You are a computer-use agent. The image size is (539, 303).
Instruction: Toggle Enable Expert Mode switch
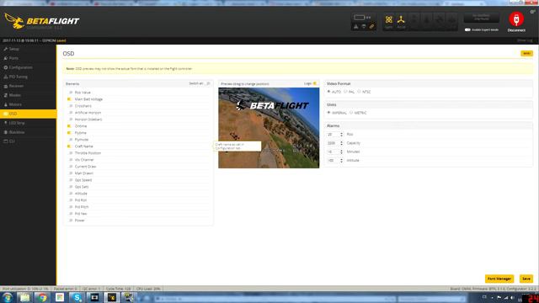pos(467,30)
